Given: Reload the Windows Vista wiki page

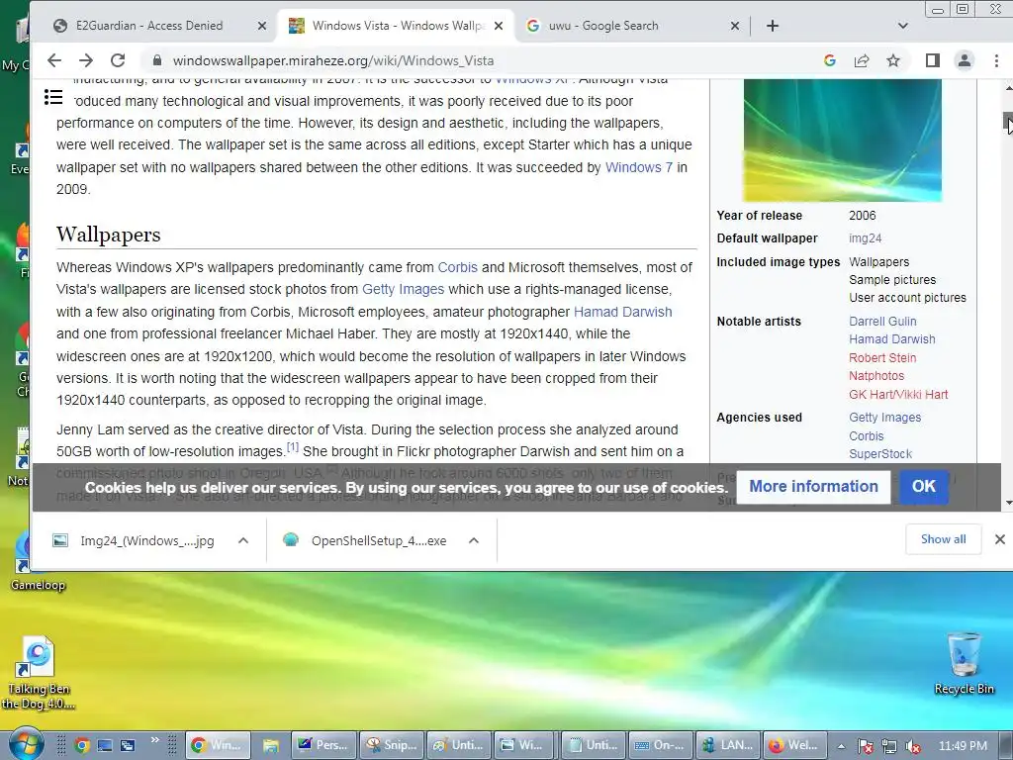Looking at the screenshot, I should (x=118, y=60).
